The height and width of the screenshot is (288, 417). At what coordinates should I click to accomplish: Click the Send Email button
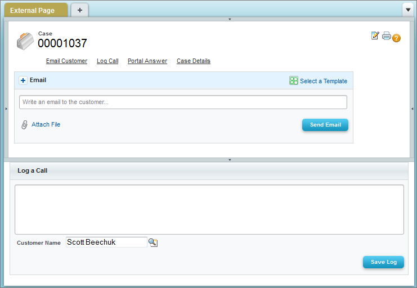(x=325, y=125)
